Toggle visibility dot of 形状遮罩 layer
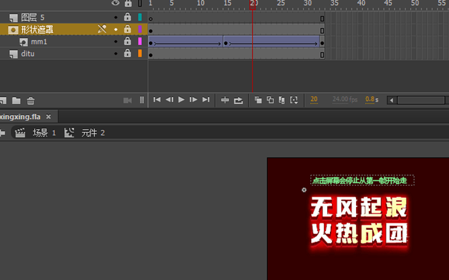Image resolution: width=449 pixels, height=280 pixels. click(116, 29)
